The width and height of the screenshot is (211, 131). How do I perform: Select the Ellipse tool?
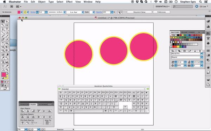coord(7,32)
